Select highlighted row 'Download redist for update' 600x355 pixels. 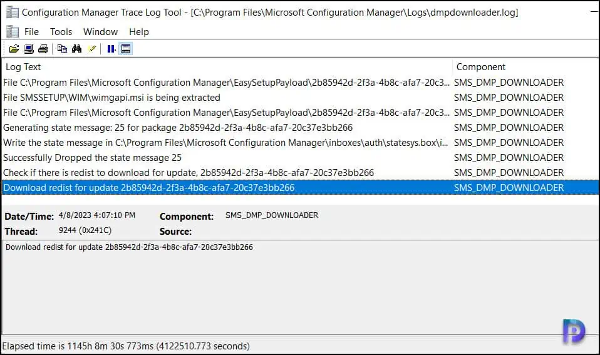301,187
